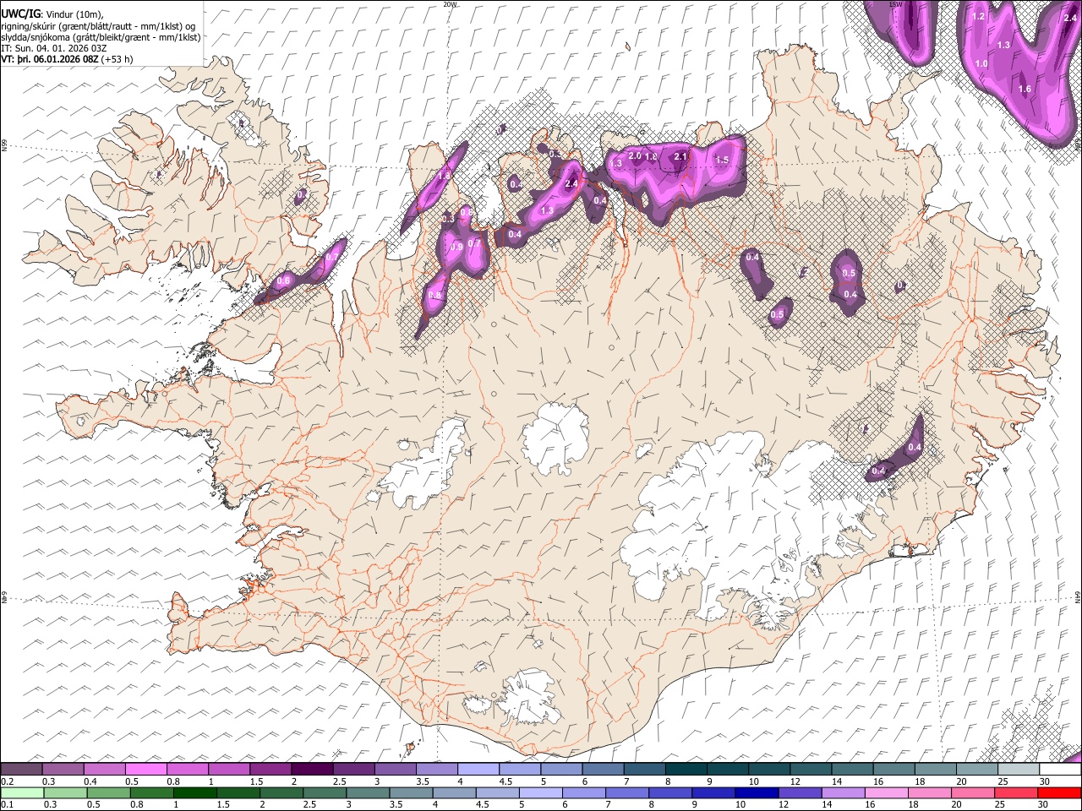Select the 4 swatch in the upper legend row
Viewport: 1082px width, 811px height.
pos(478,770)
